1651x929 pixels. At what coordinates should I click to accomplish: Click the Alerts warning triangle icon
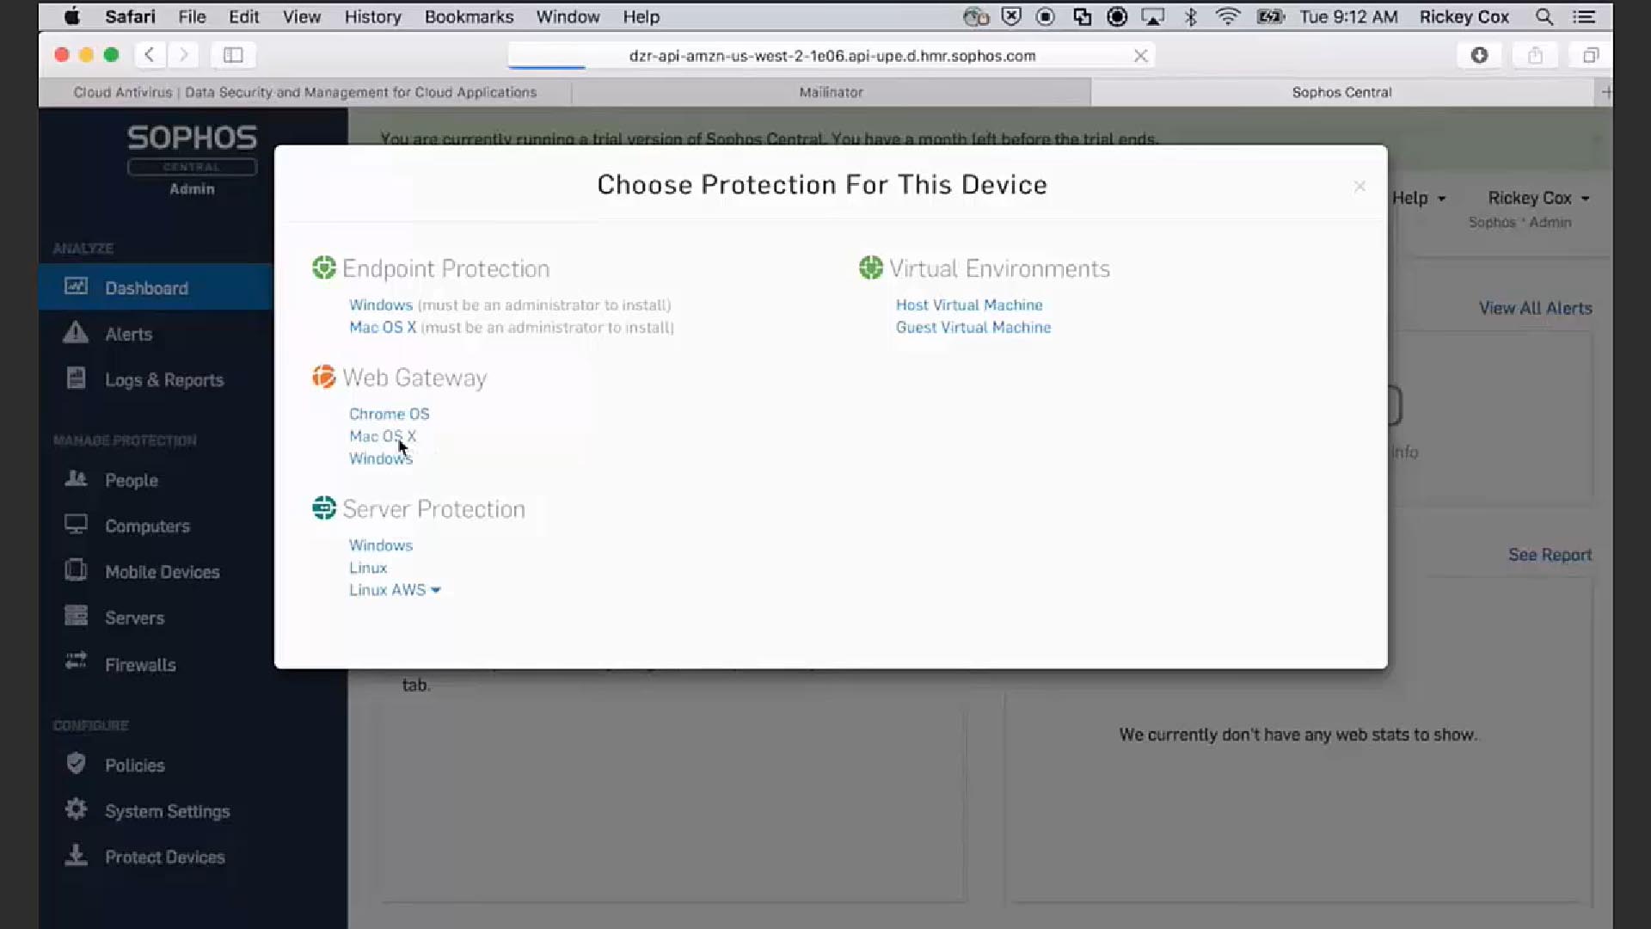click(76, 333)
